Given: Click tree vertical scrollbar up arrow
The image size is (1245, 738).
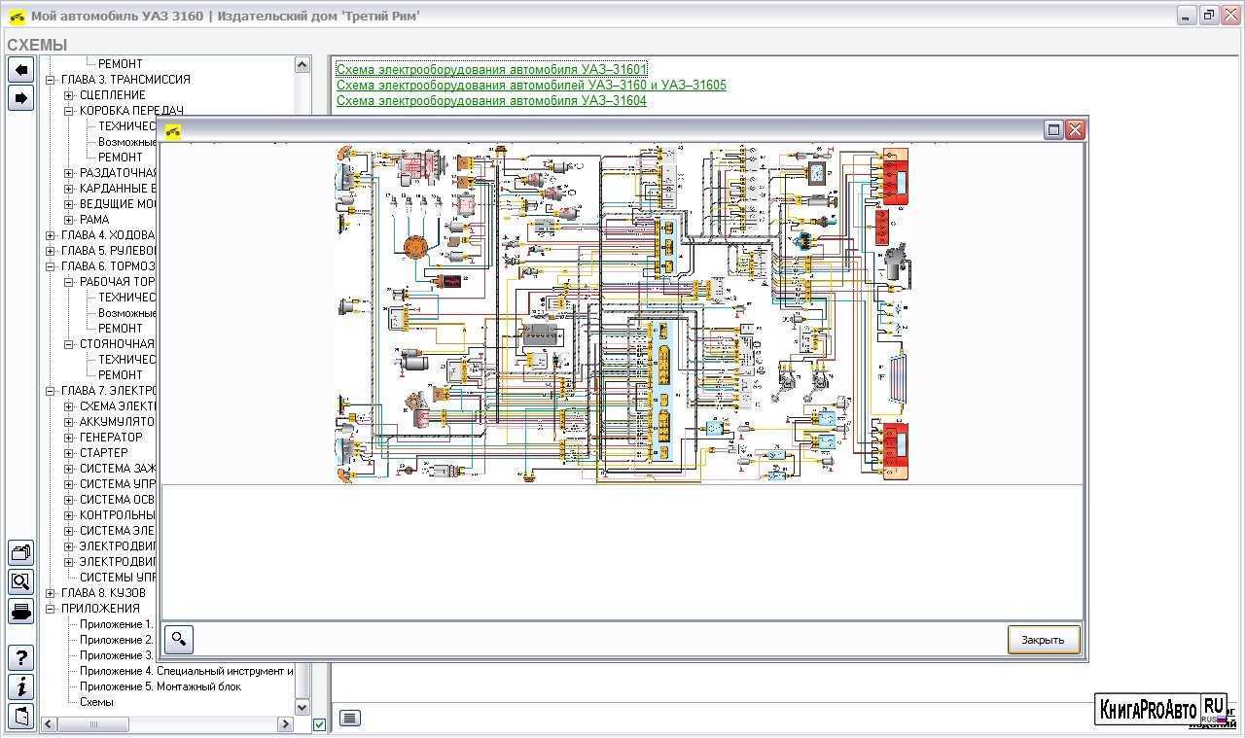Looking at the screenshot, I should (x=302, y=65).
